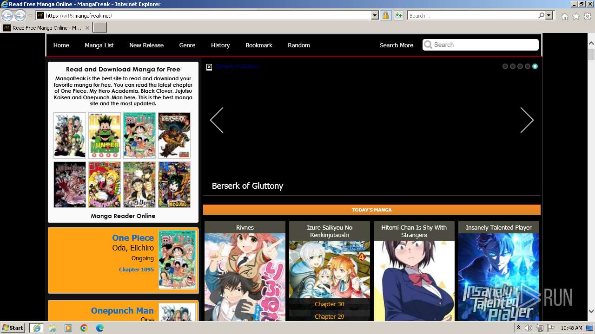Click the Action Center flag icon
The height and width of the screenshot is (334, 595).
[550, 328]
